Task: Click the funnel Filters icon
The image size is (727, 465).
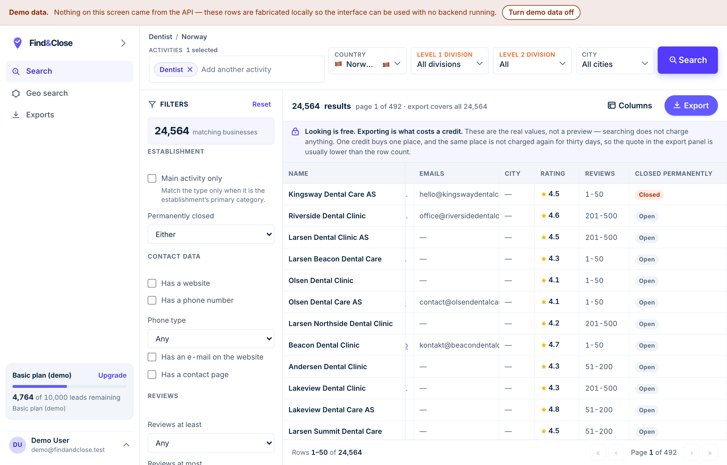Action: pyautogui.click(x=152, y=104)
